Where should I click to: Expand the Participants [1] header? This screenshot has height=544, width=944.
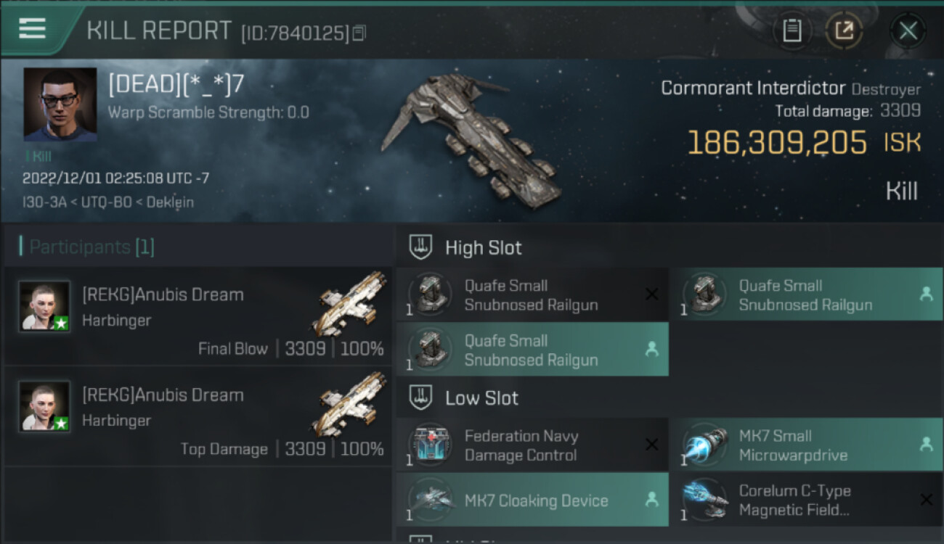(87, 247)
